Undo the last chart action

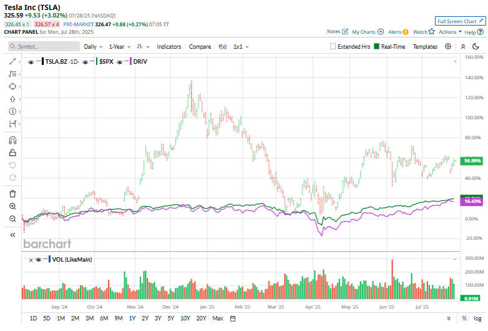(12, 165)
